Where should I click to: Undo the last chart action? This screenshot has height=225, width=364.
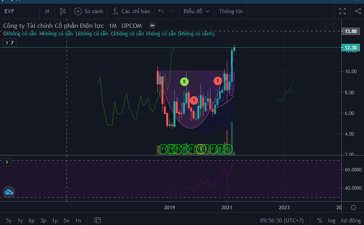click(161, 11)
